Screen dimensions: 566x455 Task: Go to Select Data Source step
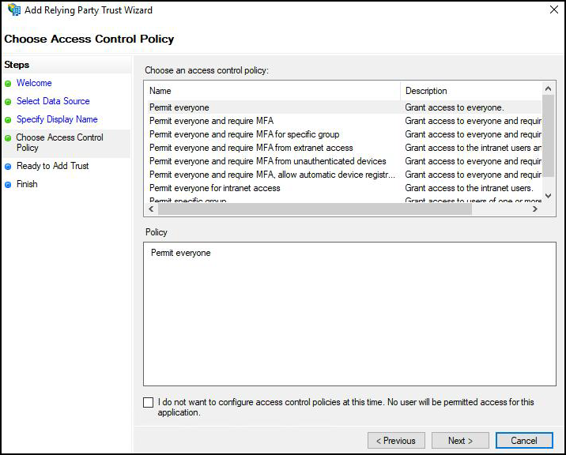(x=53, y=101)
